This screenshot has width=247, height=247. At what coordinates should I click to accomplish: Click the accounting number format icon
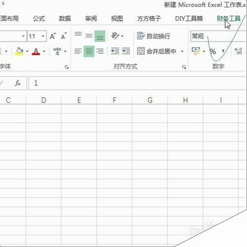pyautogui.click(x=196, y=51)
